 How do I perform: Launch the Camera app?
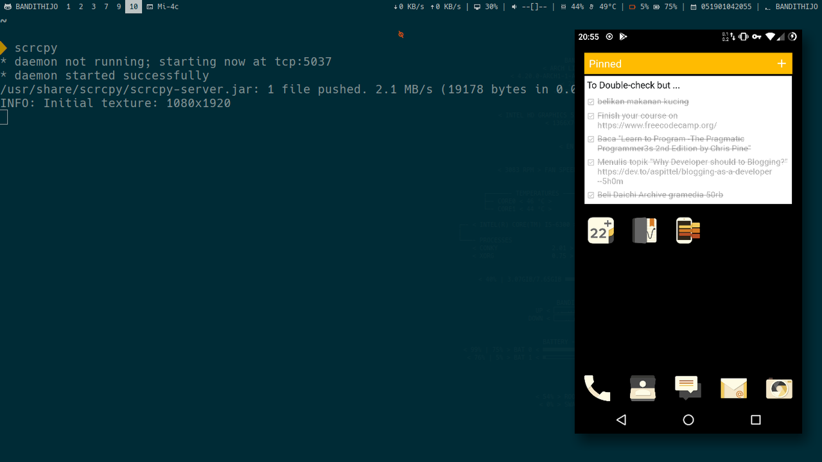pyautogui.click(x=779, y=388)
